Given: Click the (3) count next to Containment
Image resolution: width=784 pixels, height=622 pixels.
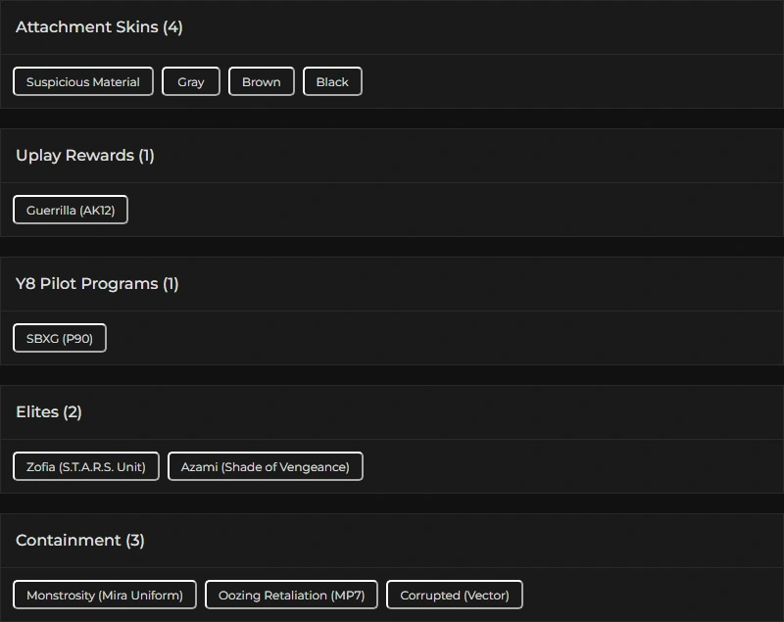Looking at the screenshot, I should pos(135,541).
